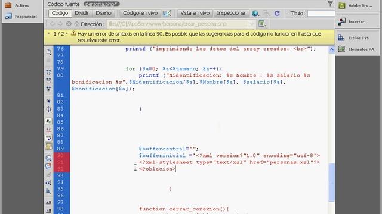Open the Elementos PA panel
The image size is (382, 214).
click(x=356, y=49)
